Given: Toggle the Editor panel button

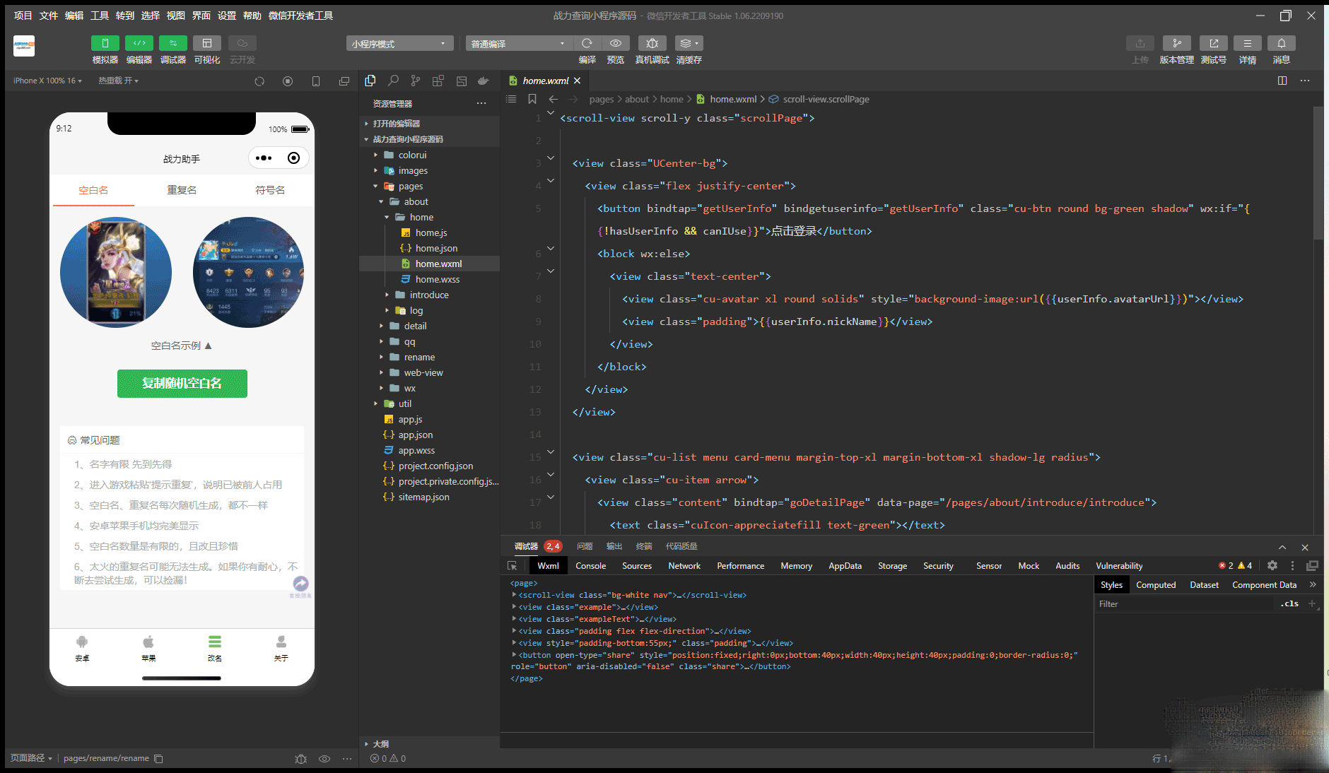Looking at the screenshot, I should 139,43.
